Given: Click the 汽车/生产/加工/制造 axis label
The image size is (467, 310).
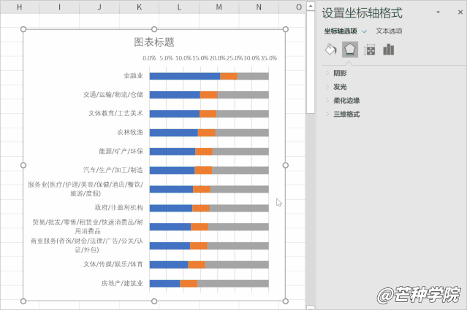Looking at the screenshot, I should 113,170.
